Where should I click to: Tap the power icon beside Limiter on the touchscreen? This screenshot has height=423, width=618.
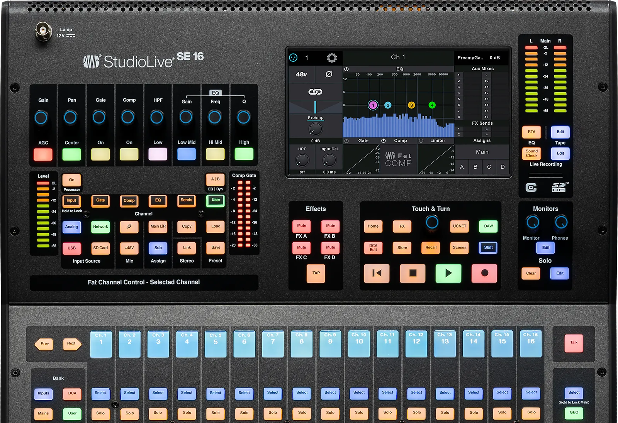coord(421,141)
